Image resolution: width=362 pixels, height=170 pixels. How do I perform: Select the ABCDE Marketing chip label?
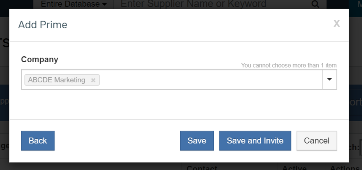pyautogui.click(x=57, y=80)
